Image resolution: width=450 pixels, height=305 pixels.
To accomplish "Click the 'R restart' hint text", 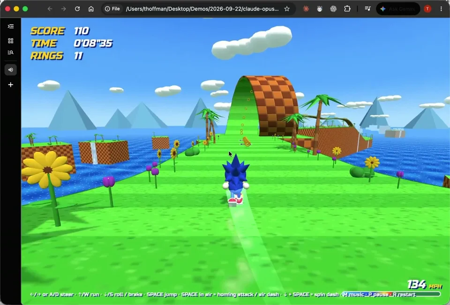I will click(404, 295).
